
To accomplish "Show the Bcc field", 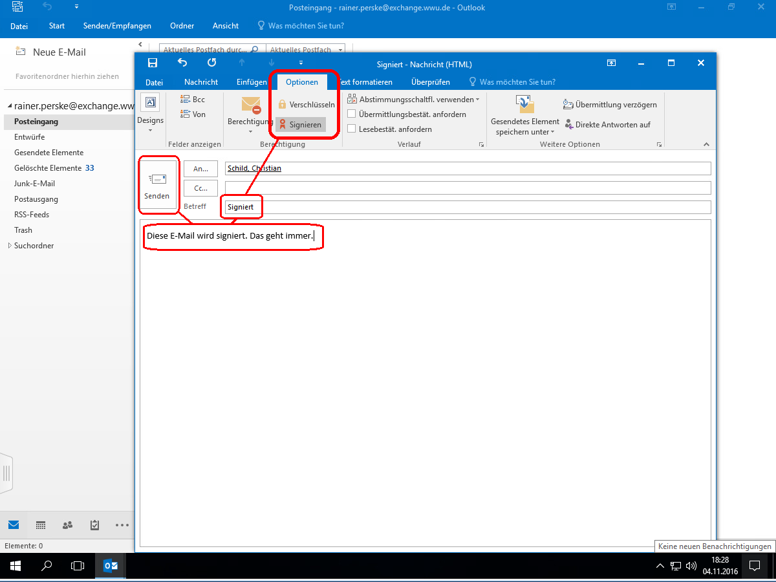I will coord(193,100).
